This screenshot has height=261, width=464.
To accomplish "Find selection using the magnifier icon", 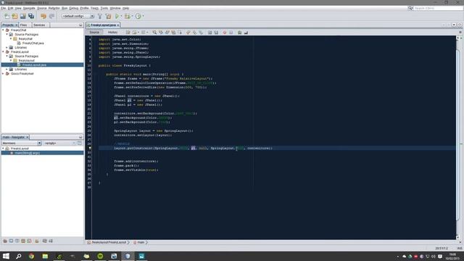I will click(154, 32).
